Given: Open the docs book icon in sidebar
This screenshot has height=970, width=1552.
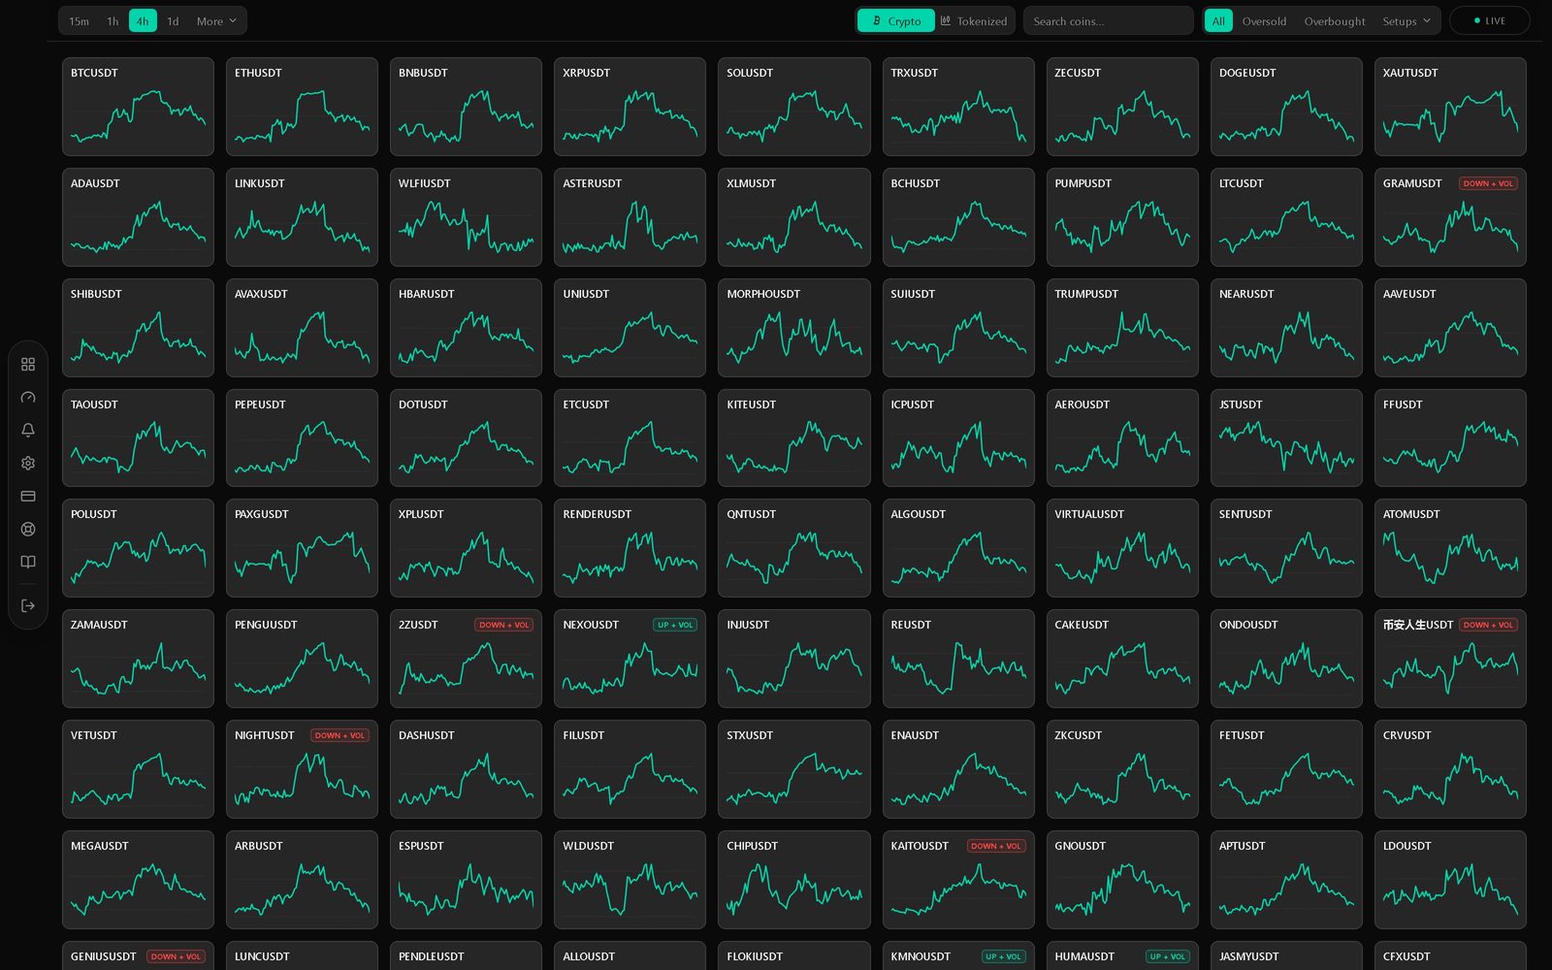Looking at the screenshot, I should pyautogui.click(x=28, y=562).
